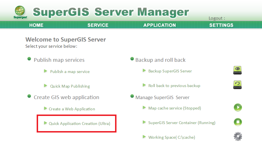Click the Welcome to SuperGIS Server heading

[65, 40]
